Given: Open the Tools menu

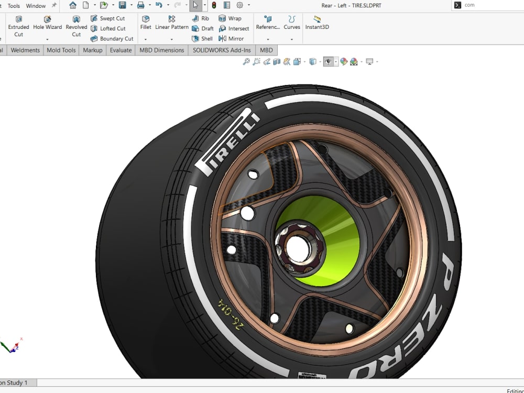Looking at the screenshot, I should click(x=14, y=6).
